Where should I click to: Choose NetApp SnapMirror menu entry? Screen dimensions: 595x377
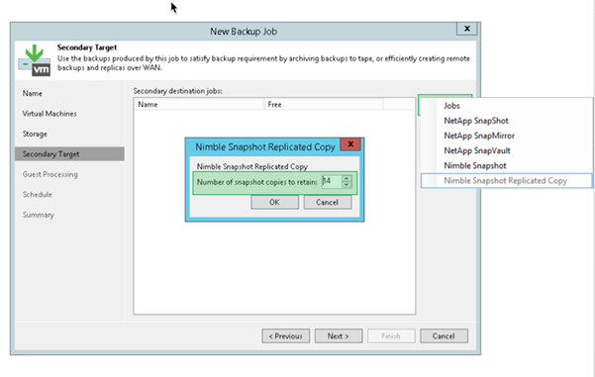479,136
